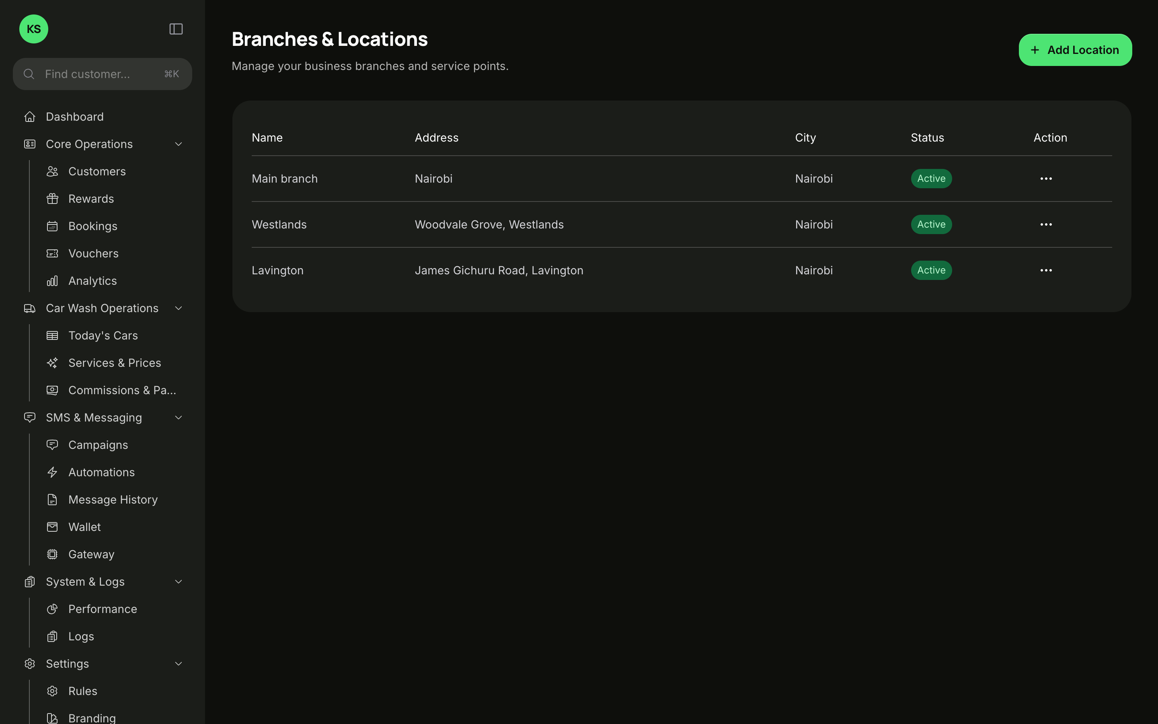This screenshot has width=1158, height=724.
Task: Click the Active badge for Westlands
Action: (931, 224)
